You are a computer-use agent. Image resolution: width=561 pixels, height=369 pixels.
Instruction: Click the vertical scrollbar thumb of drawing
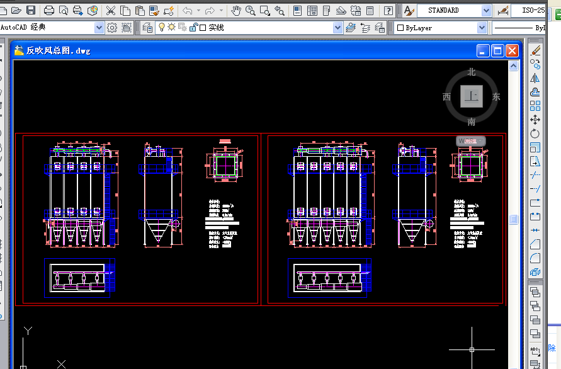pos(514,219)
